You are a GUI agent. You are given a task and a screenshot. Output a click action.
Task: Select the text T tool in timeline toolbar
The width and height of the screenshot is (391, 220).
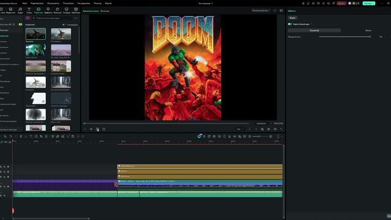click(x=31, y=136)
